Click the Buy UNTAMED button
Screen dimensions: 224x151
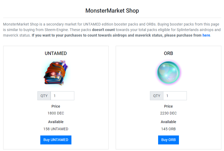click(56, 140)
